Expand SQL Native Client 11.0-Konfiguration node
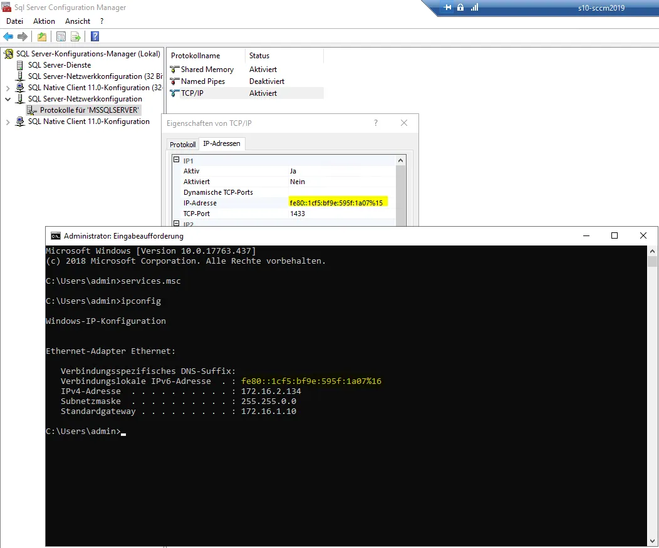The height and width of the screenshot is (548, 659). [8, 121]
